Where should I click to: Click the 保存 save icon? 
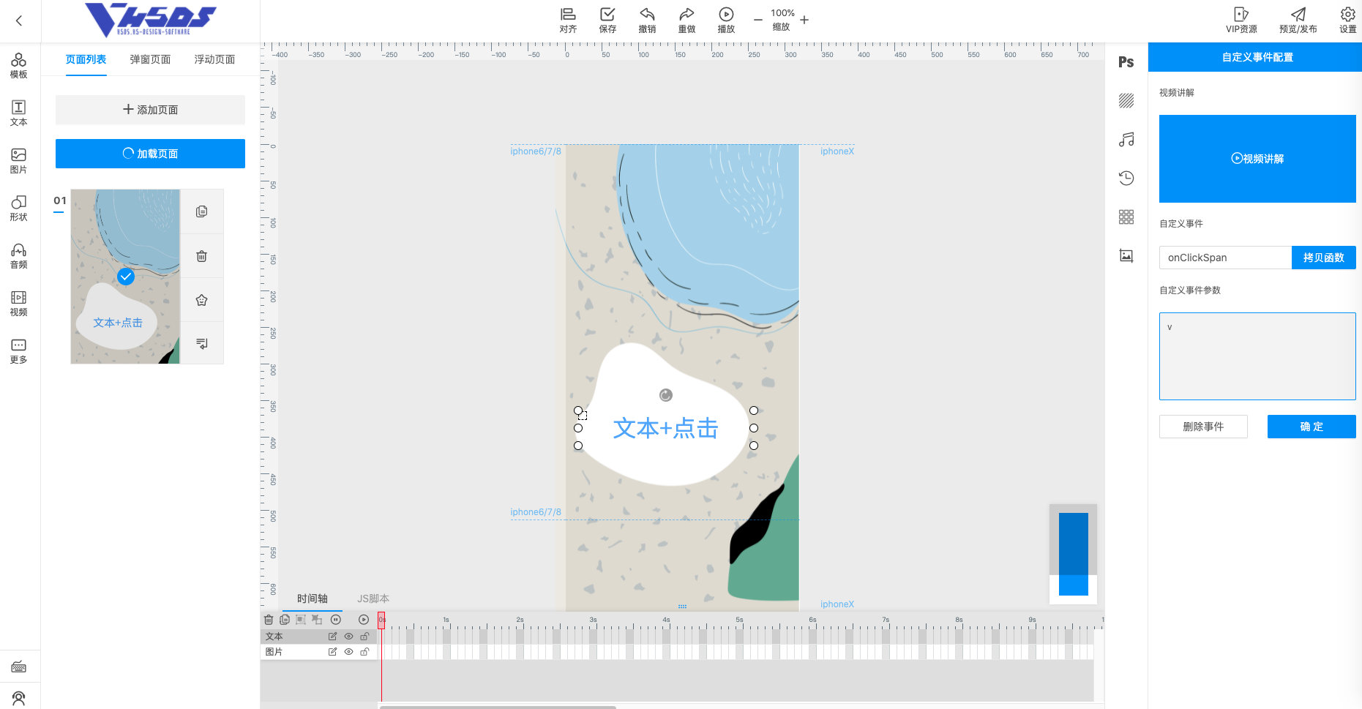pos(607,20)
